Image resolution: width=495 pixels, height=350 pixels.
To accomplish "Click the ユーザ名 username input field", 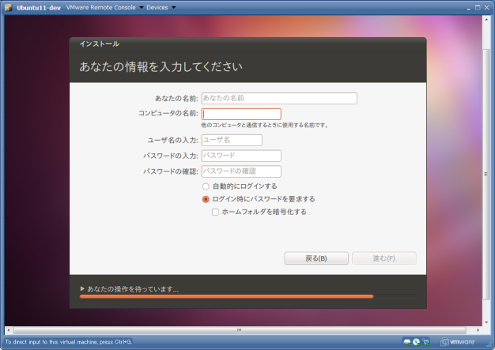I will [232, 140].
